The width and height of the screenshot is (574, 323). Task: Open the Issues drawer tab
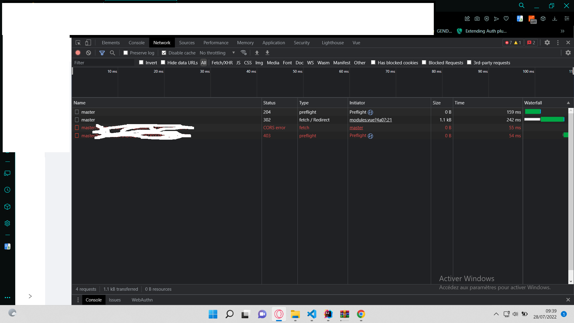point(115,300)
